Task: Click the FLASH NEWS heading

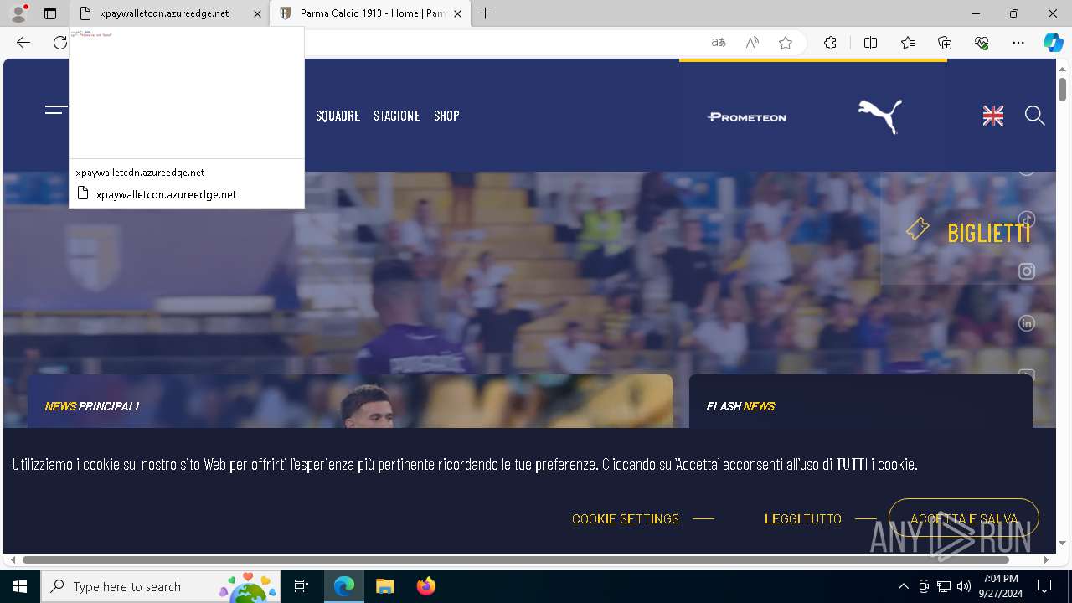Action: point(740,406)
